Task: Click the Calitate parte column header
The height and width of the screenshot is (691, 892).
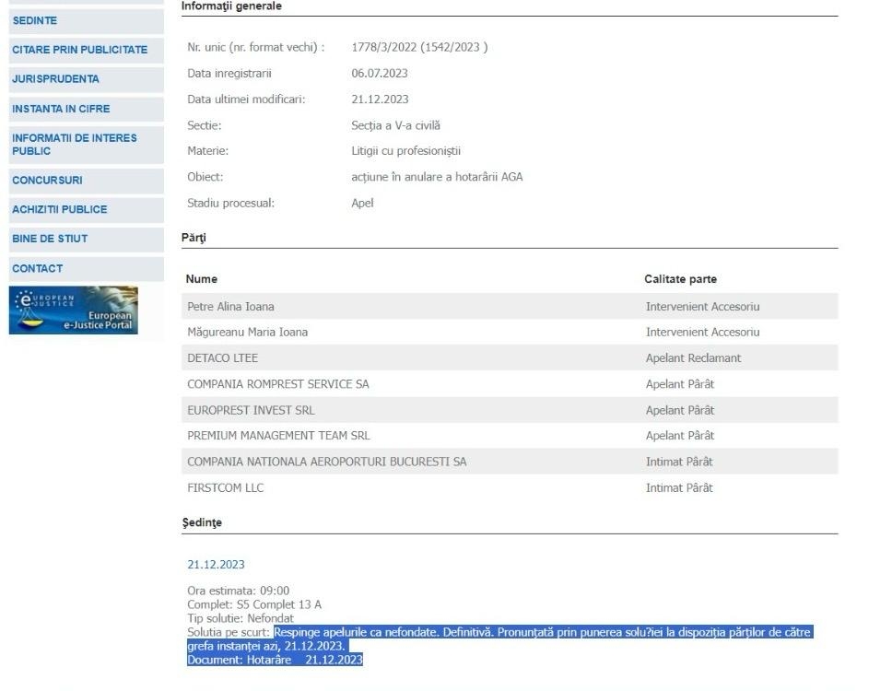Action: [680, 279]
